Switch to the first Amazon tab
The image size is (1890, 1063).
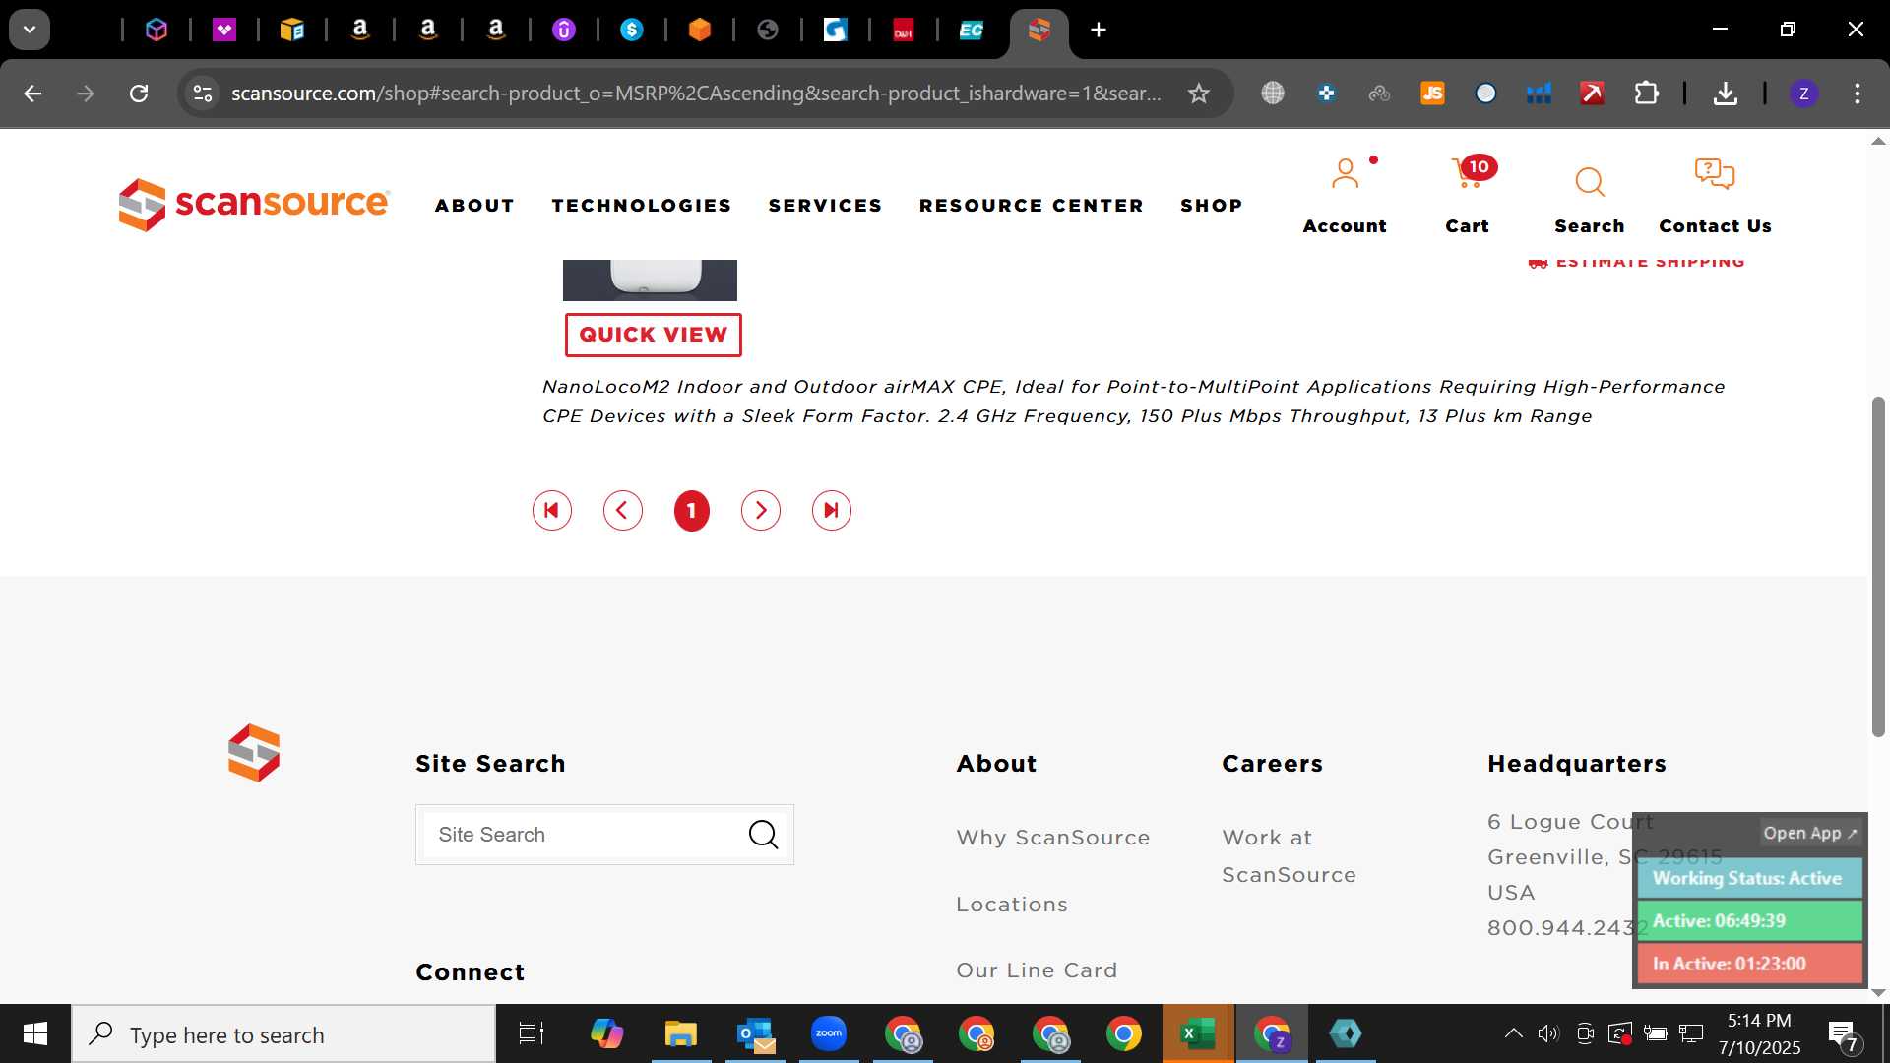click(360, 30)
